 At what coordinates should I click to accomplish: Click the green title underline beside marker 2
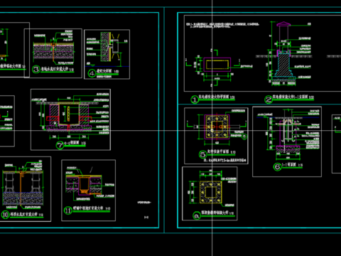[293, 100]
